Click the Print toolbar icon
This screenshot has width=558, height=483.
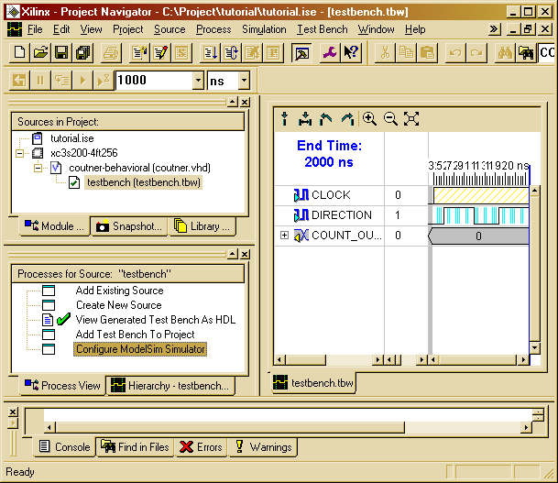(111, 53)
